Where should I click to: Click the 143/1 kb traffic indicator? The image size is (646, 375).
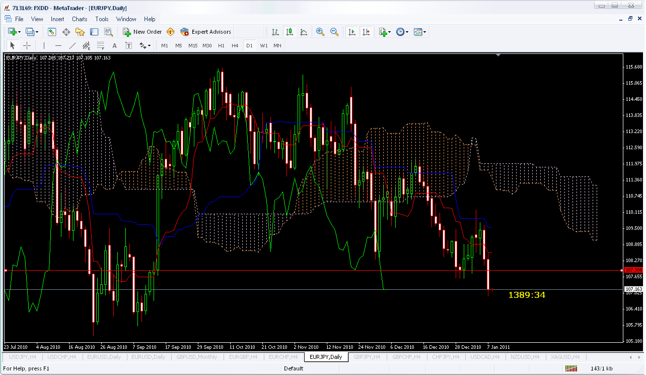[602, 368]
